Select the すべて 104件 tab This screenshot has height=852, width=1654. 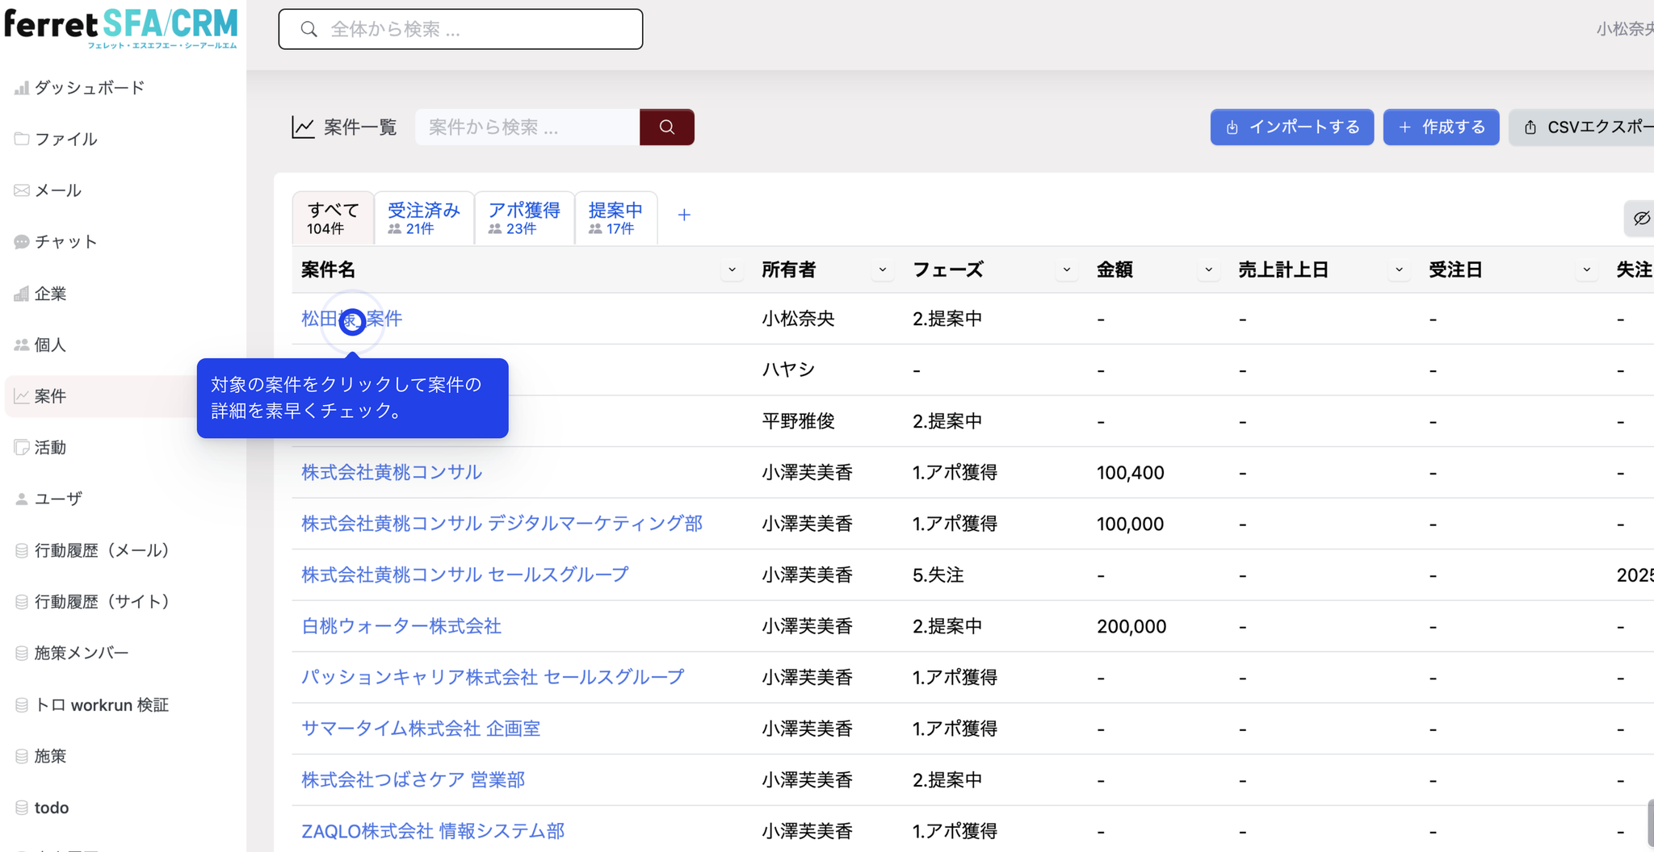333,218
